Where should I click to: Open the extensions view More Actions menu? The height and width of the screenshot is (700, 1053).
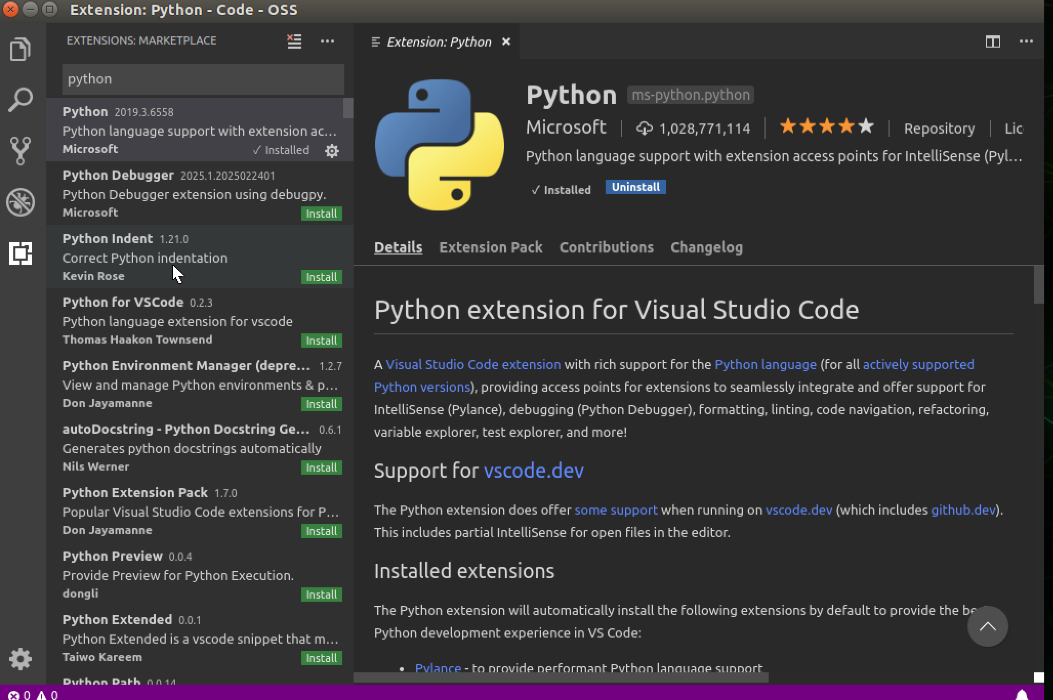pyautogui.click(x=327, y=41)
